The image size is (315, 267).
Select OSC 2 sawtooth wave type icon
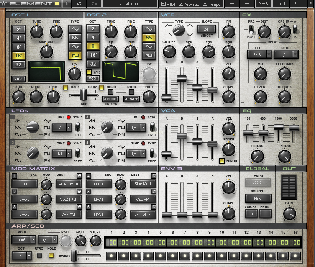(x=149, y=38)
